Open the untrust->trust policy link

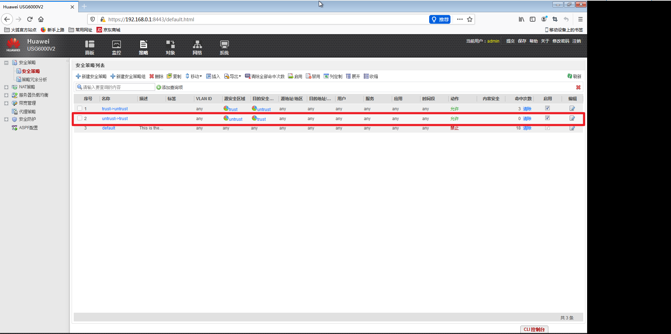(x=115, y=119)
